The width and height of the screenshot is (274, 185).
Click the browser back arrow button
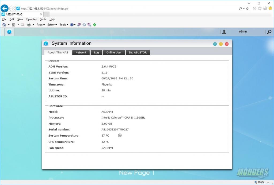[5, 8]
